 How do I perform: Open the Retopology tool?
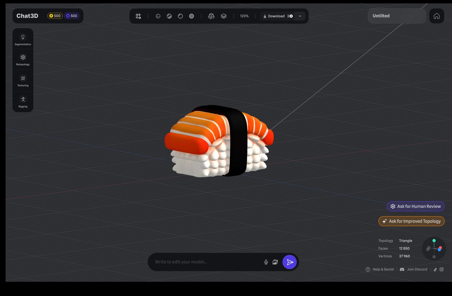23,60
